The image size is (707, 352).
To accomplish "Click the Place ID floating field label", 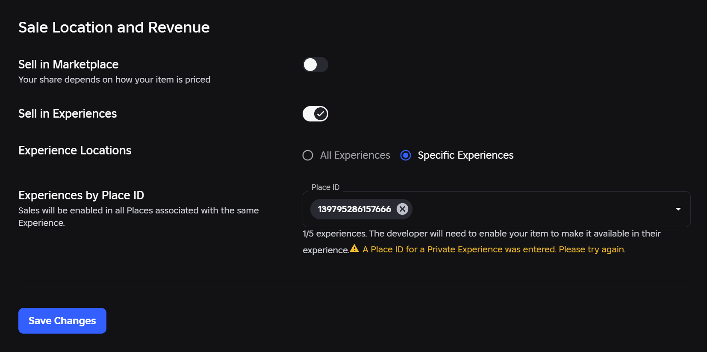I will point(325,187).
